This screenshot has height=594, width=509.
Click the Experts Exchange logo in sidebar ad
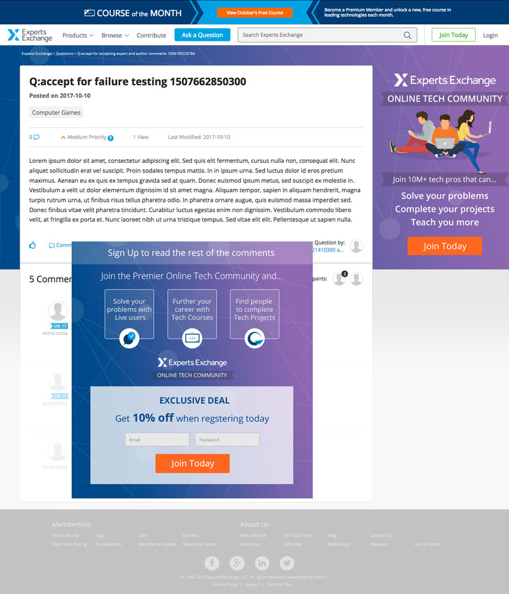point(445,80)
